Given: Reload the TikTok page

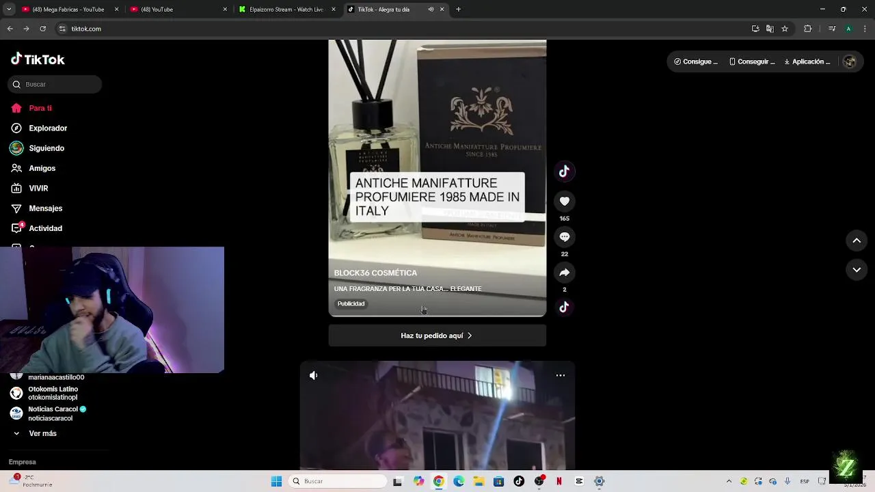Looking at the screenshot, I should point(43,29).
